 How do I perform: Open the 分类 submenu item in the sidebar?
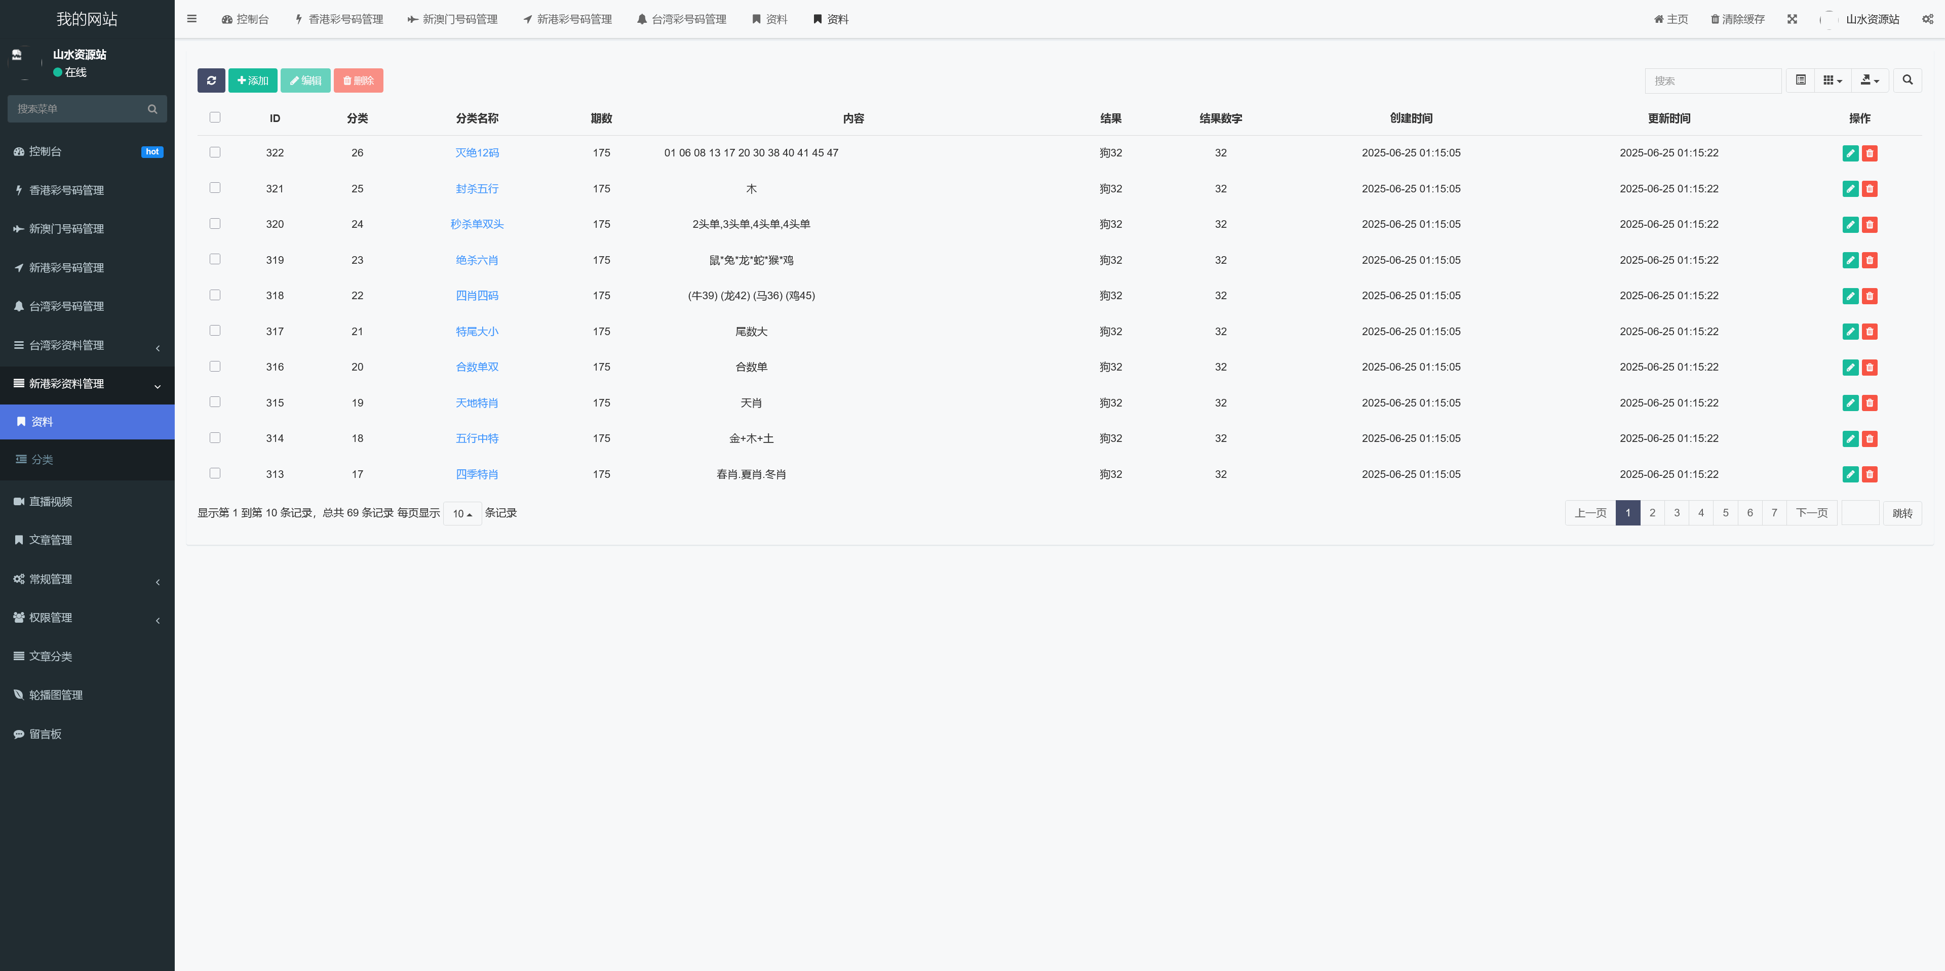[42, 460]
